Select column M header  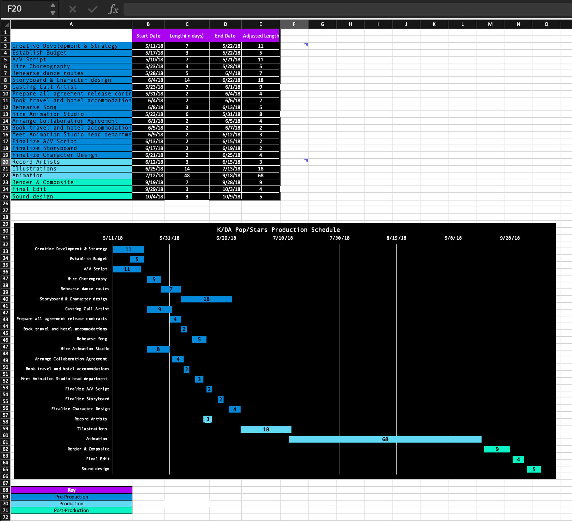pos(490,24)
